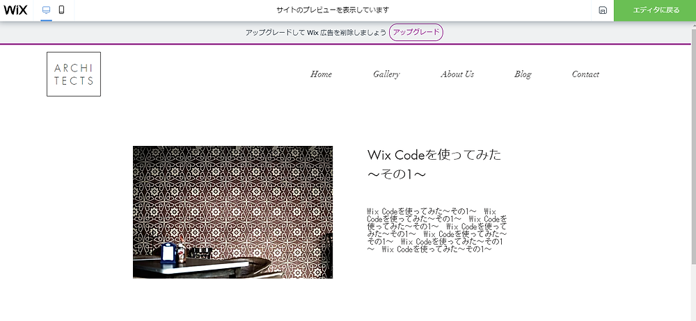The image size is (696, 321).
Task: Click the repeated body paragraph text
Action: point(437,230)
